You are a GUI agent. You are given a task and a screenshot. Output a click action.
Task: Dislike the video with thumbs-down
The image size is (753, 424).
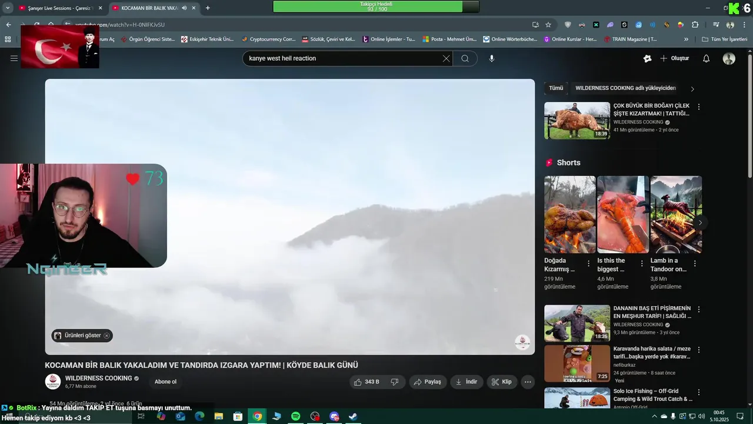click(395, 382)
